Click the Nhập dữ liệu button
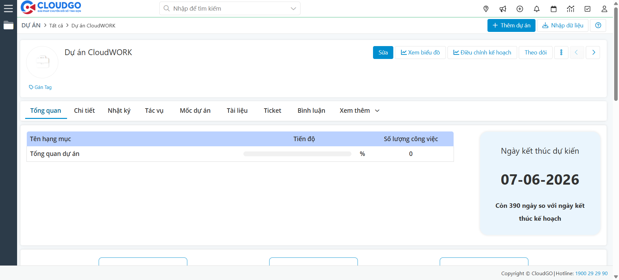This screenshot has height=280, width=619. tap(563, 25)
